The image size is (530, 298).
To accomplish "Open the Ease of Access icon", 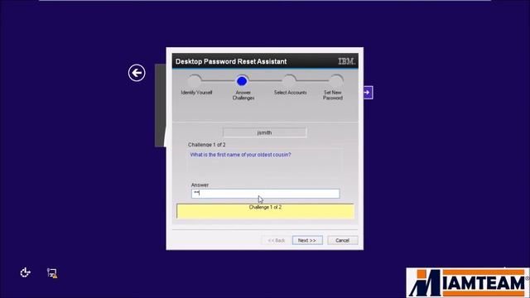I will 25,272.
